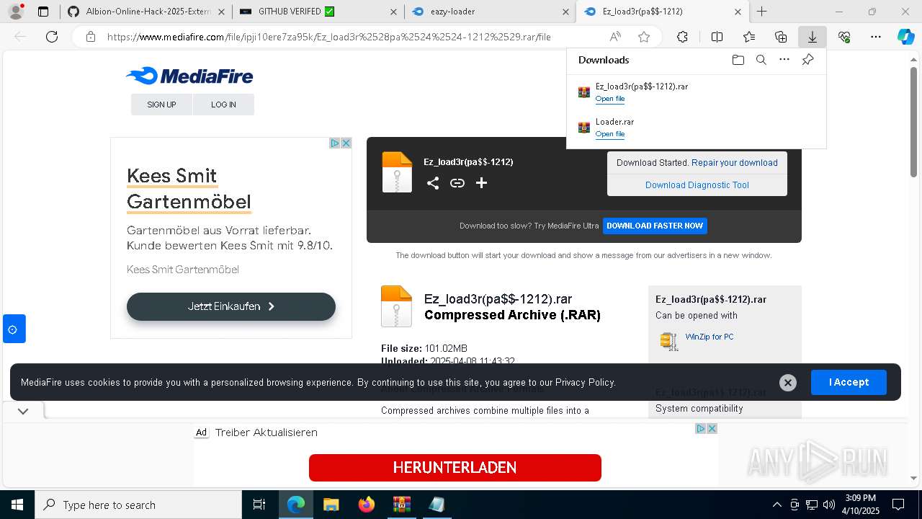Click Ez_load3r(pa$$-1212).rar download entry
Viewport: 922px width, 519px height.
tap(696, 92)
